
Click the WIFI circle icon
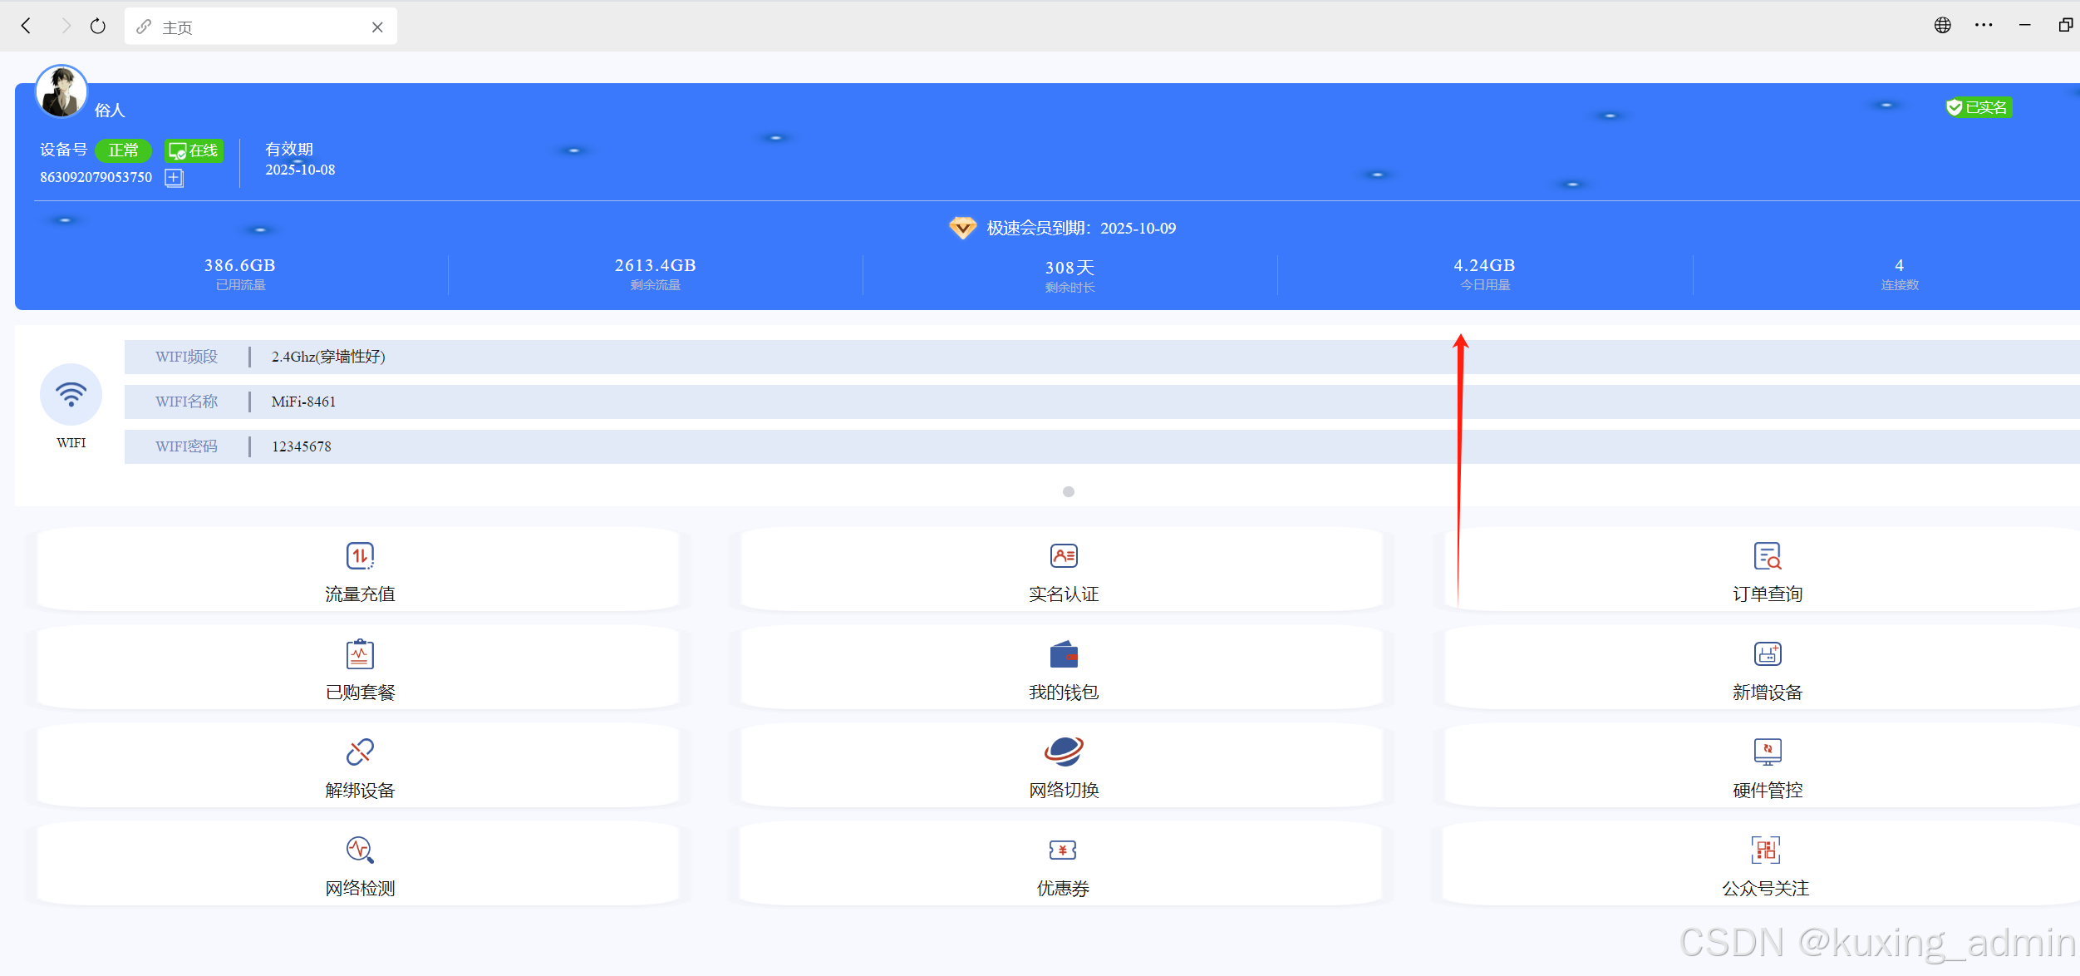[x=71, y=395]
